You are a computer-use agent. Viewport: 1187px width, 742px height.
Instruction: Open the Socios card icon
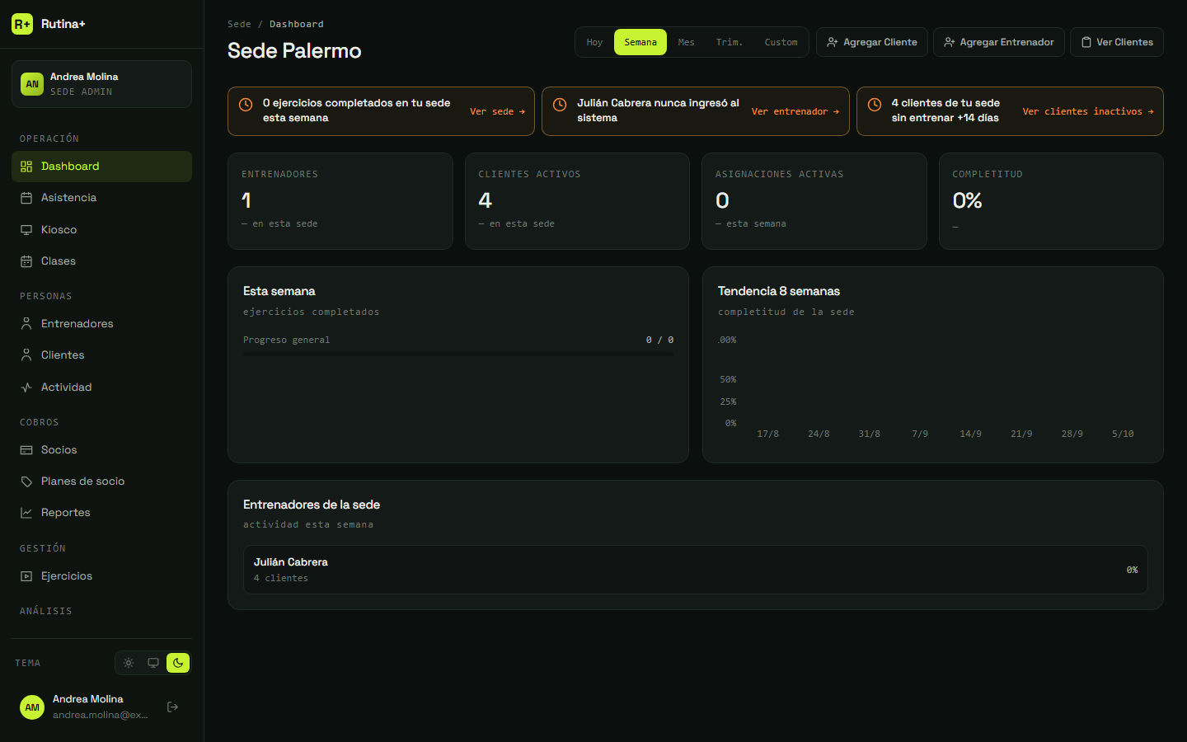26,450
